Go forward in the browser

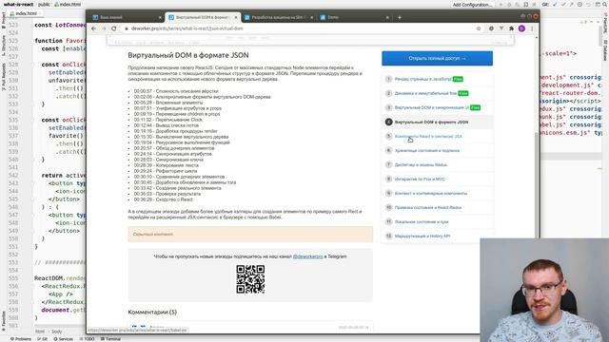click(x=104, y=28)
